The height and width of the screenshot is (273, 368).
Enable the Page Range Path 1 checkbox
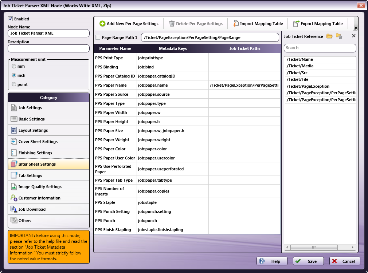click(x=98, y=37)
